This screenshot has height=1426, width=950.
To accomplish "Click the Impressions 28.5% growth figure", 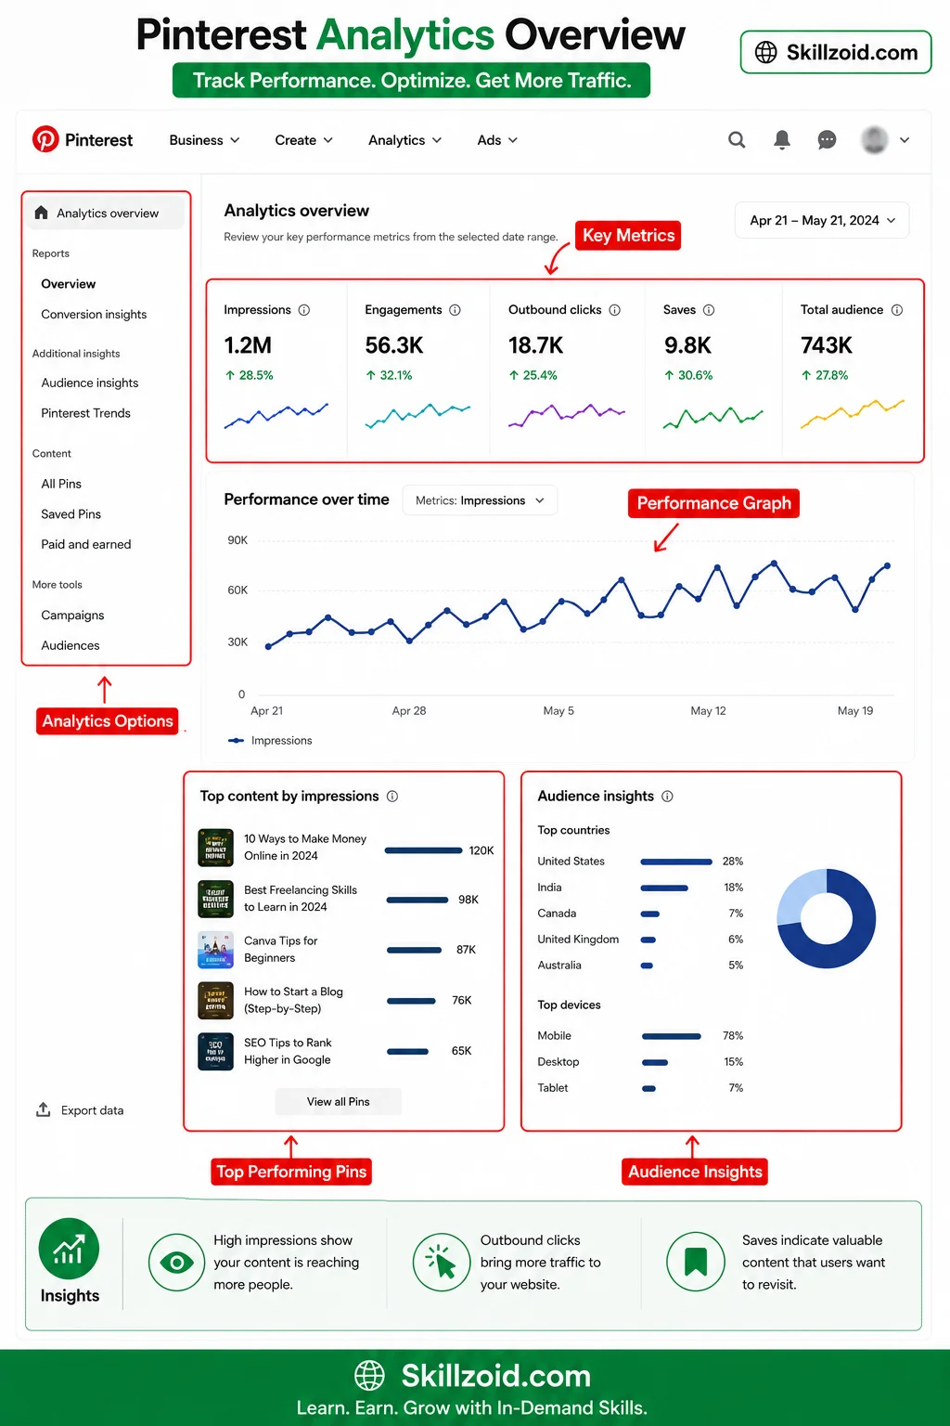I will coord(249,375).
